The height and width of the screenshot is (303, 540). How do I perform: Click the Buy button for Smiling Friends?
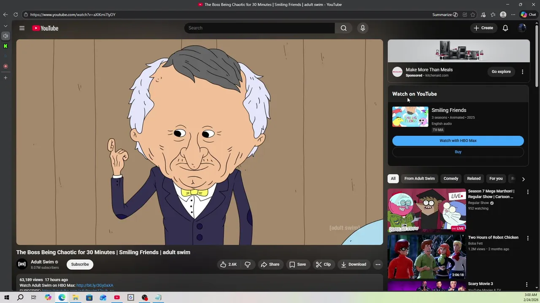[458, 152]
